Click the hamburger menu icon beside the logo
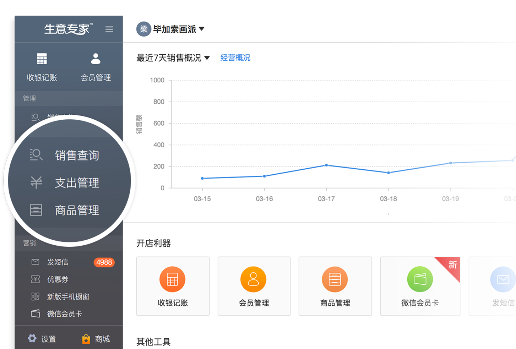Image resolution: width=516 pixels, height=349 pixels. point(109,29)
